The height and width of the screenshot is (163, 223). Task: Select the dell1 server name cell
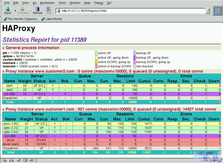coord(10,86)
